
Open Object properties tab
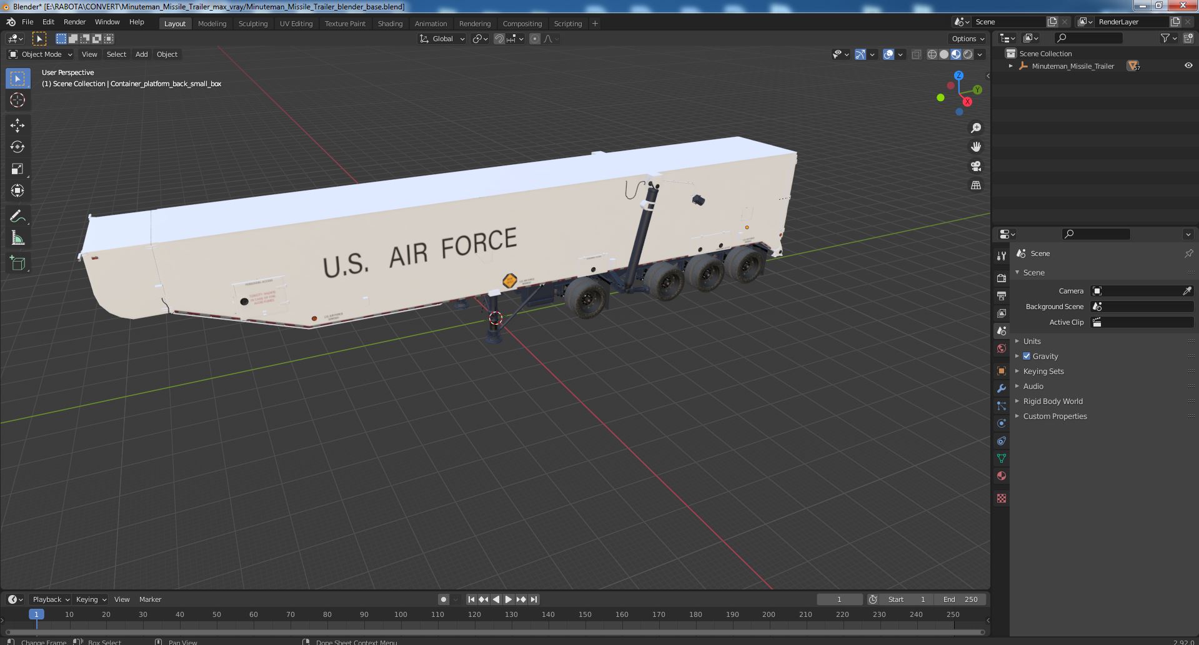pyautogui.click(x=1002, y=371)
